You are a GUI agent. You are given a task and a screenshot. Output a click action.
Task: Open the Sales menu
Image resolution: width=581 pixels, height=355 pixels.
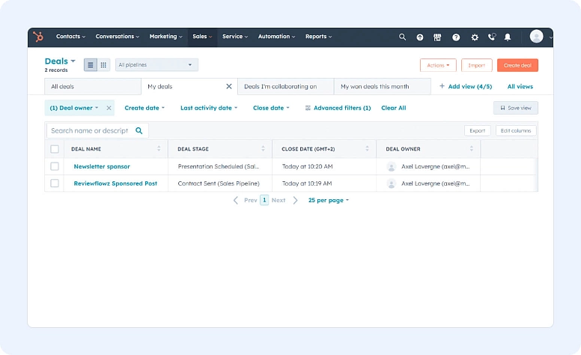click(x=202, y=37)
